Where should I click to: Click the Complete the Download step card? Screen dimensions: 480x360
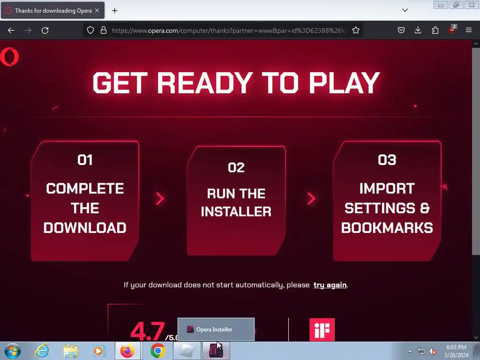click(x=85, y=201)
